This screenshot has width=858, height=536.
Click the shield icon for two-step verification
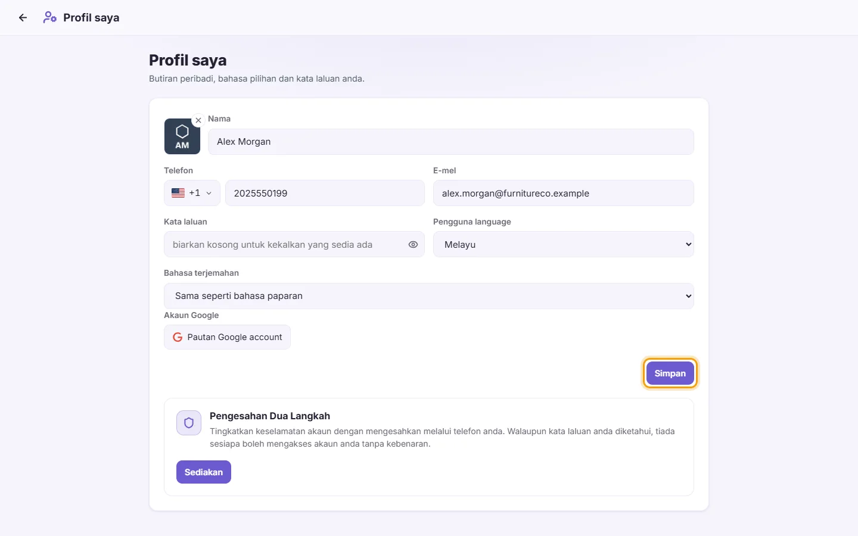pyautogui.click(x=189, y=423)
